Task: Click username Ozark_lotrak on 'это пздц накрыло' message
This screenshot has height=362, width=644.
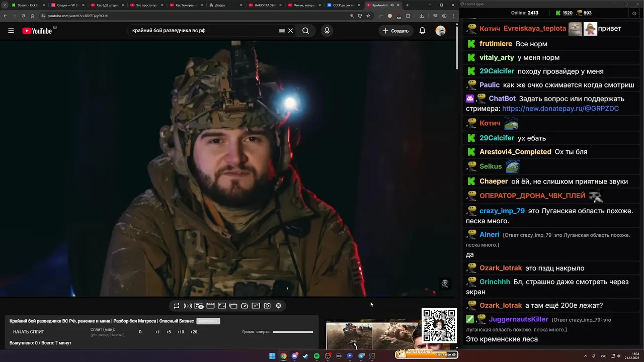Action: [x=501, y=268]
